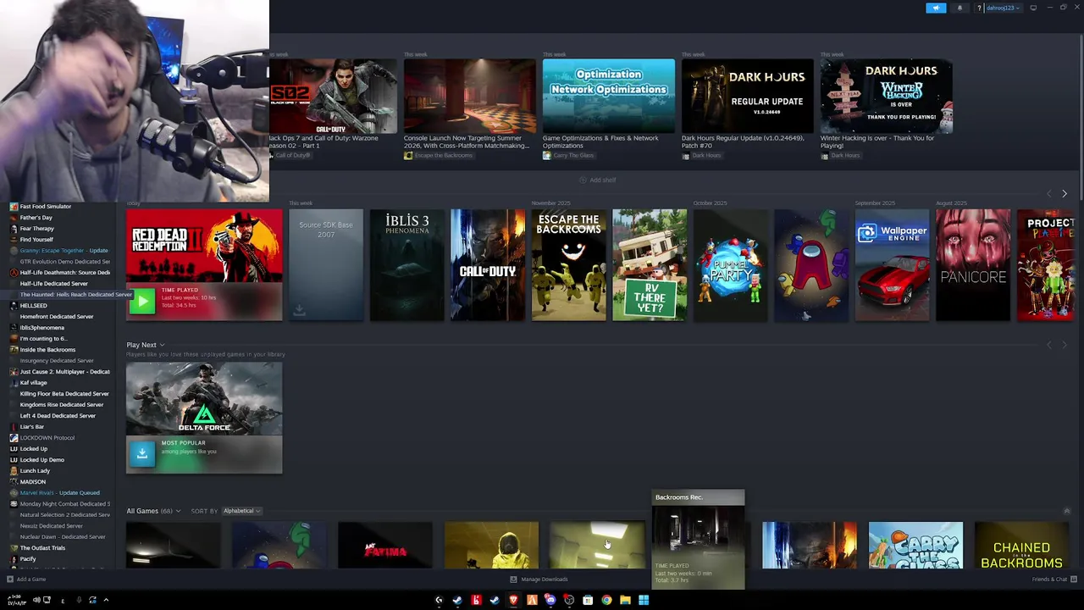Open Discord in the taskbar
The image size is (1084, 610).
tap(550, 600)
